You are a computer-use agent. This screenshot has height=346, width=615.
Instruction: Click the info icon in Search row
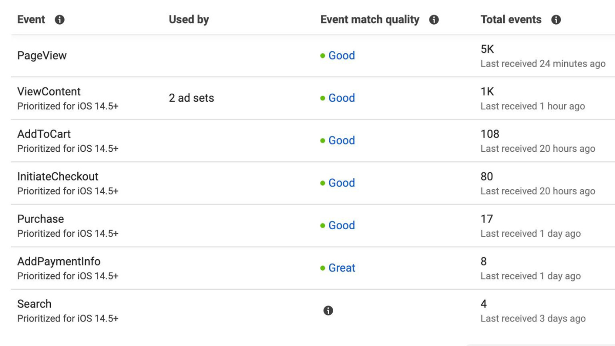(x=329, y=311)
